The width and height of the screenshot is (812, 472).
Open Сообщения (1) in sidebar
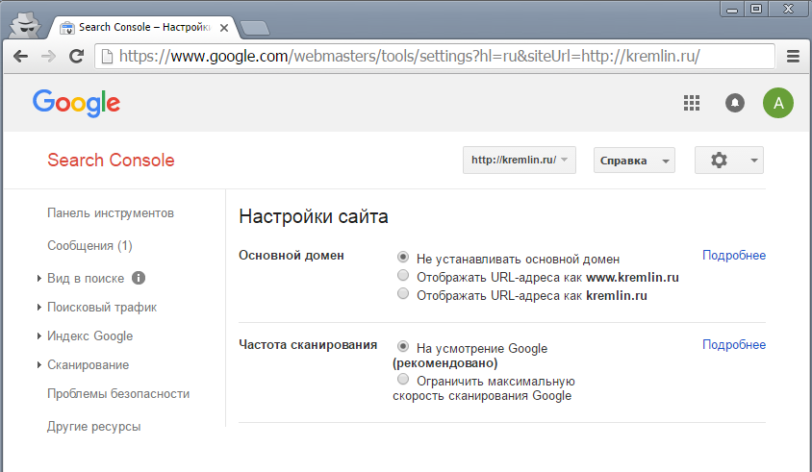[x=89, y=246]
